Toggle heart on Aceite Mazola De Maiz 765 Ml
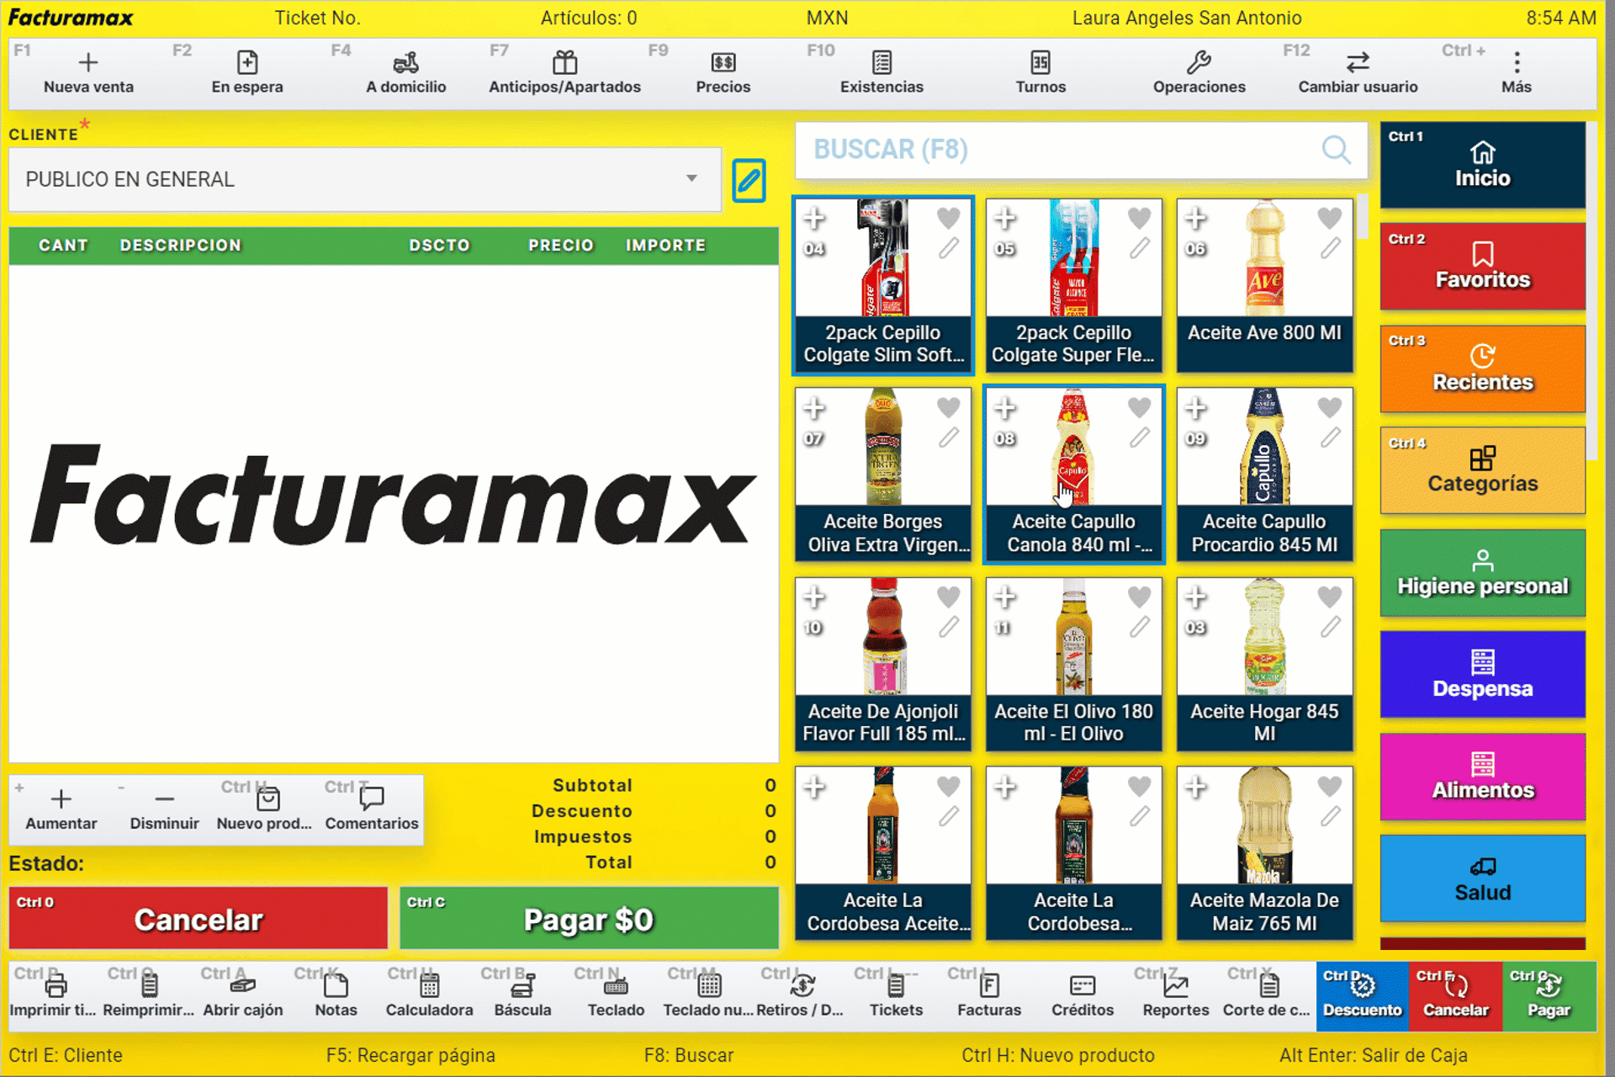Viewport: 1615px width, 1077px height. [x=1330, y=786]
